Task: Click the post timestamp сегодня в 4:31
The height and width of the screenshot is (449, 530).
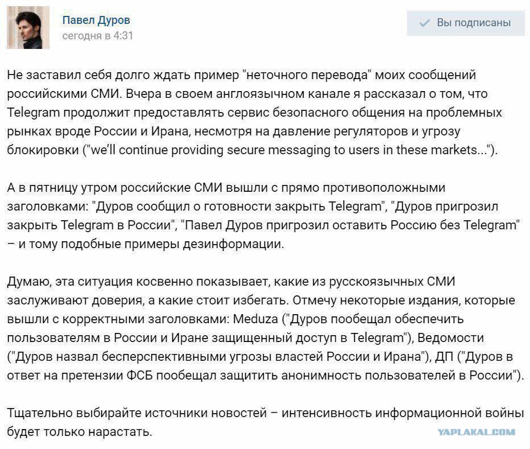Action: (x=97, y=35)
